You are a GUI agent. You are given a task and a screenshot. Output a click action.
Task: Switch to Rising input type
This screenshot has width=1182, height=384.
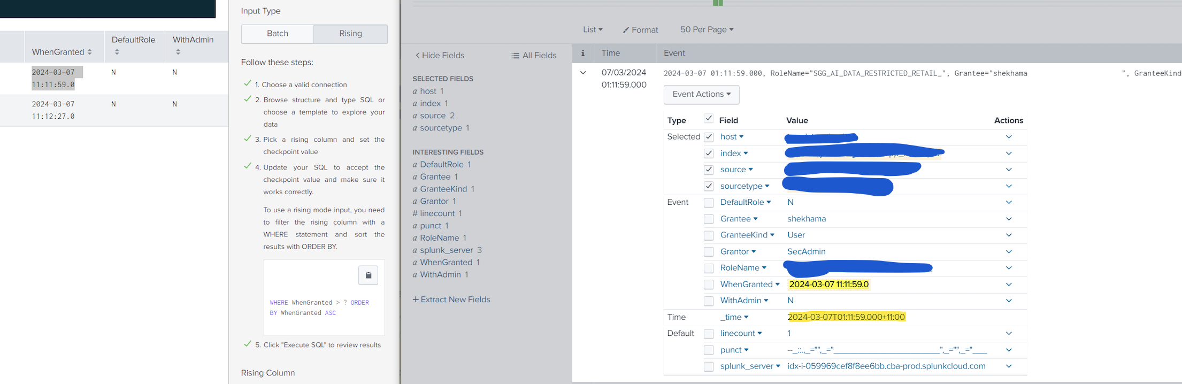(350, 34)
